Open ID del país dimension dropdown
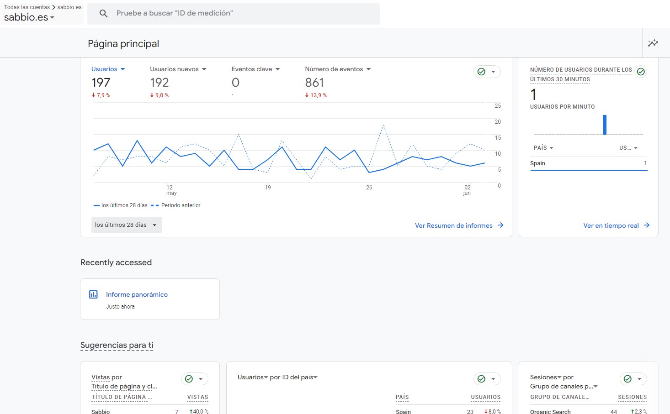This screenshot has width=670, height=414. (299, 377)
